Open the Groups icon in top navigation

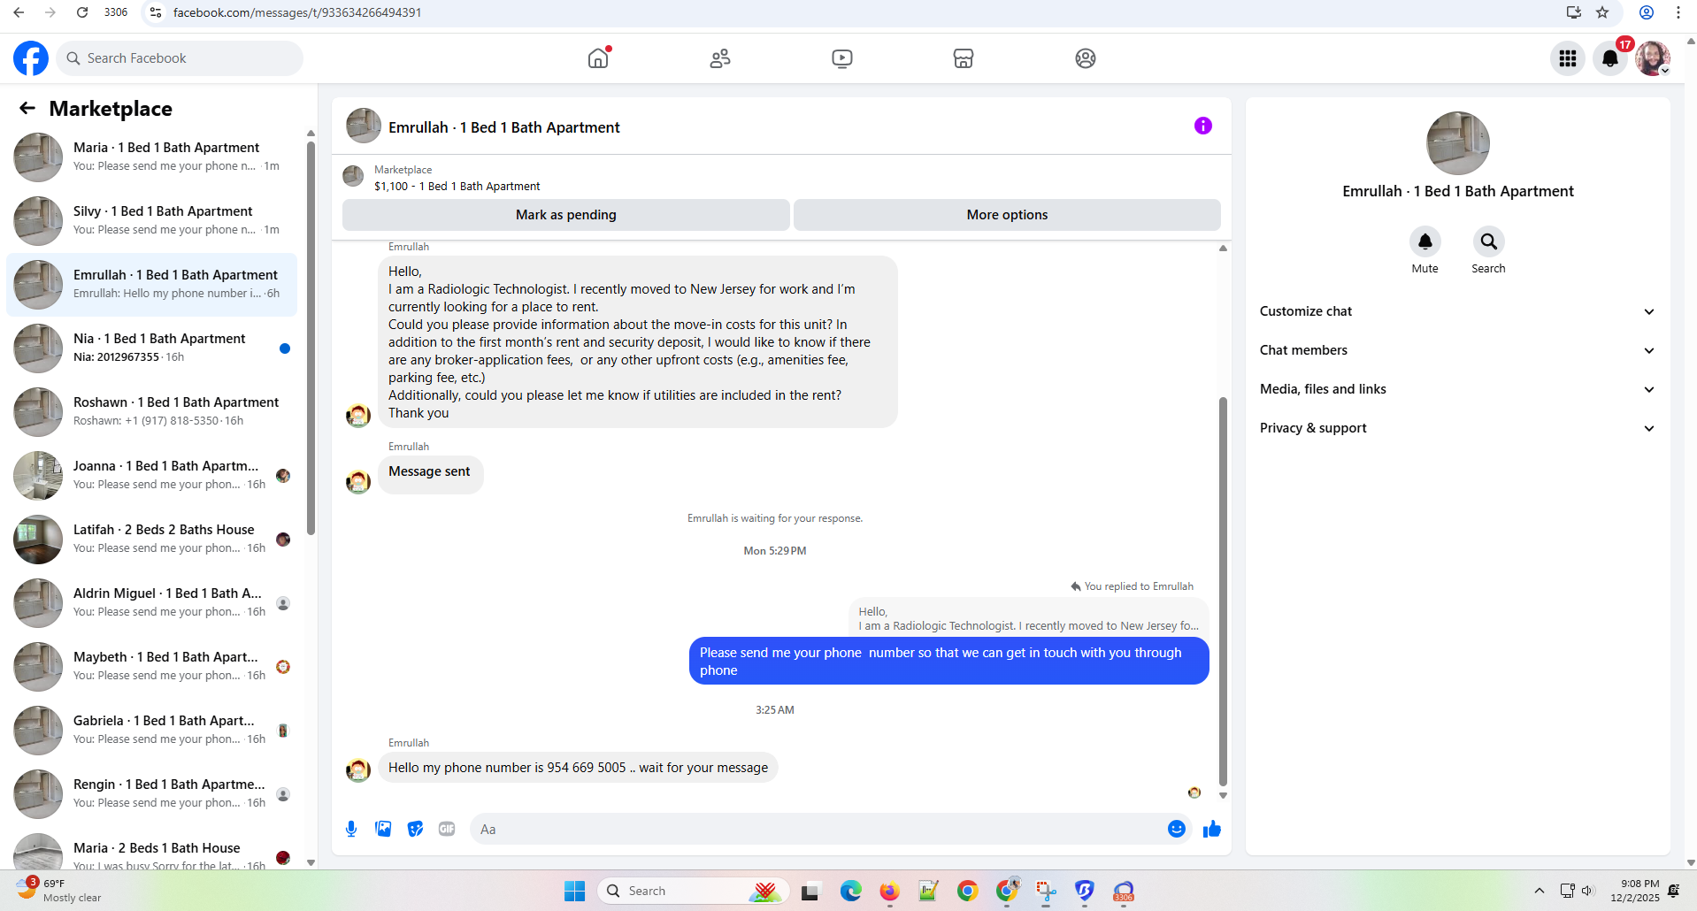(x=1086, y=58)
